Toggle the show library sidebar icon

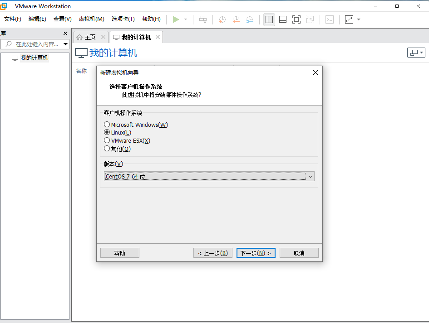tap(269, 19)
